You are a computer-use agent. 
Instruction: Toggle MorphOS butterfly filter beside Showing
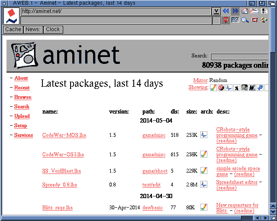[x=229, y=88]
